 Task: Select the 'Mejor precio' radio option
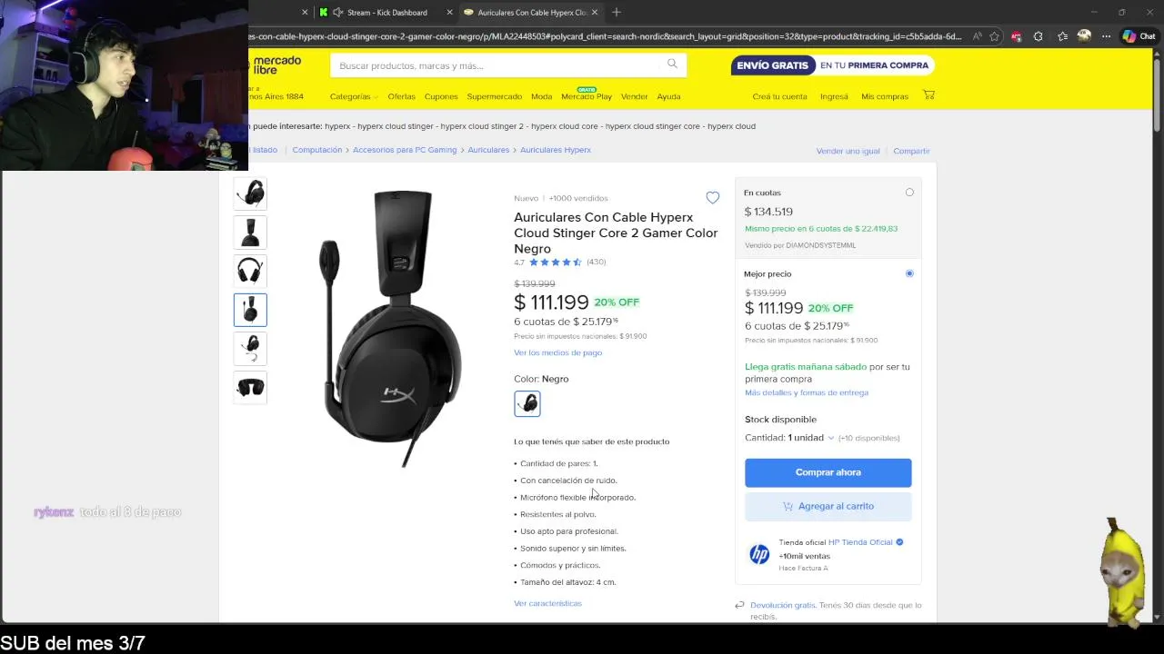pos(909,273)
